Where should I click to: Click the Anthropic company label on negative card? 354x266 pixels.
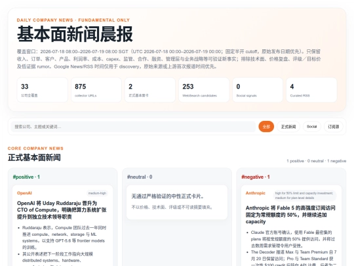[256, 193]
